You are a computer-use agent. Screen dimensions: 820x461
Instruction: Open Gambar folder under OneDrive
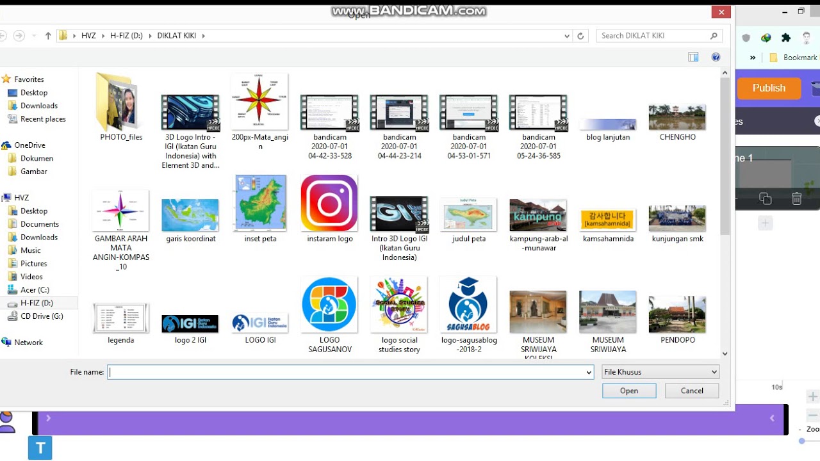coord(33,172)
